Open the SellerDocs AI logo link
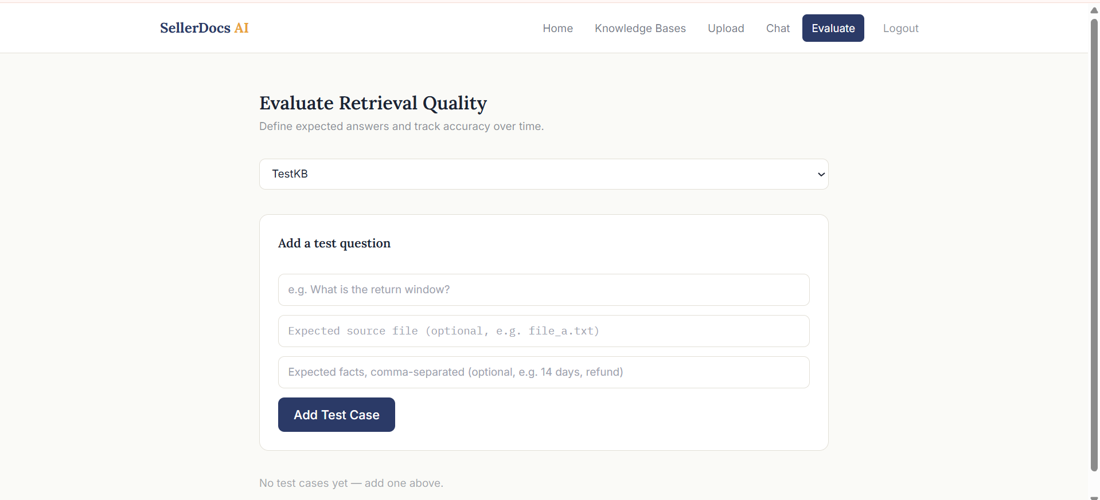Viewport: 1100px width, 500px height. 204,28
